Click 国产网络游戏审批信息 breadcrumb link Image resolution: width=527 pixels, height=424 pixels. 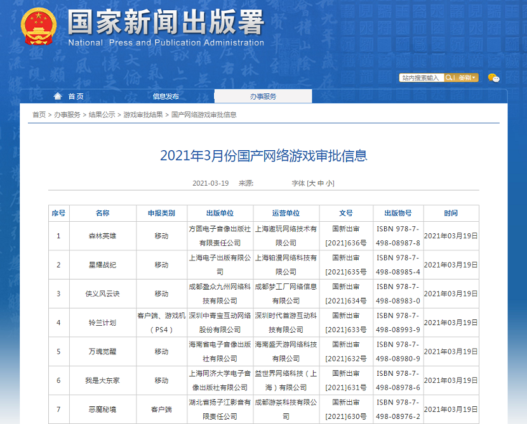204,115
